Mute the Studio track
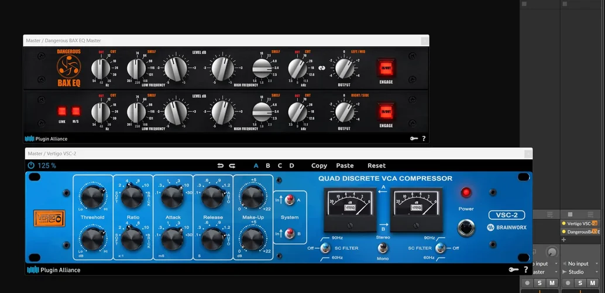This screenshot has height=293, width=605. click(x=592, y=283)
